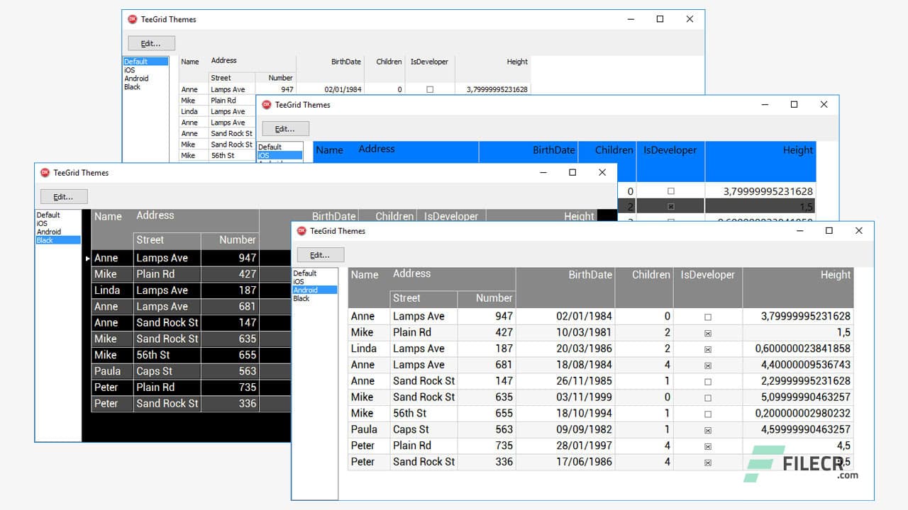Click the Height column header
Screen dimensions: 908x510
point(836,275)
